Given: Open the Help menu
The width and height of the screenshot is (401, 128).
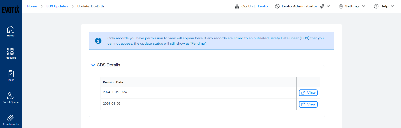Looking at the screenshot, I should coord(384,6).
